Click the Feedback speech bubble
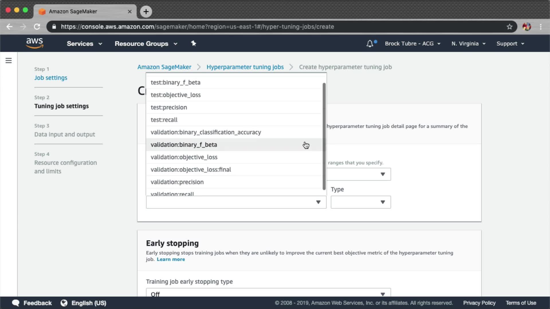Image resolution: width=550 pixels, height=309 pixels. pyautogui.click(x=16, y=303)
